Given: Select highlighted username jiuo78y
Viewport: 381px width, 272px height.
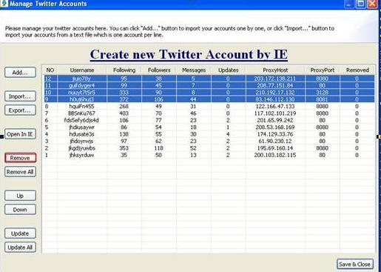Looking at the screenshot, I should point(82,79).
